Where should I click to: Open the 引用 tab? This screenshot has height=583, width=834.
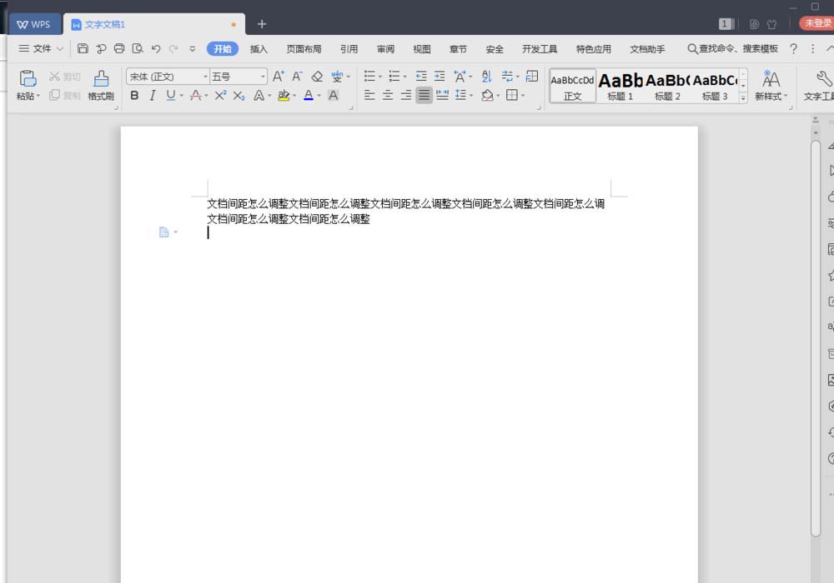pyautogui.click(x=349, y=49)
